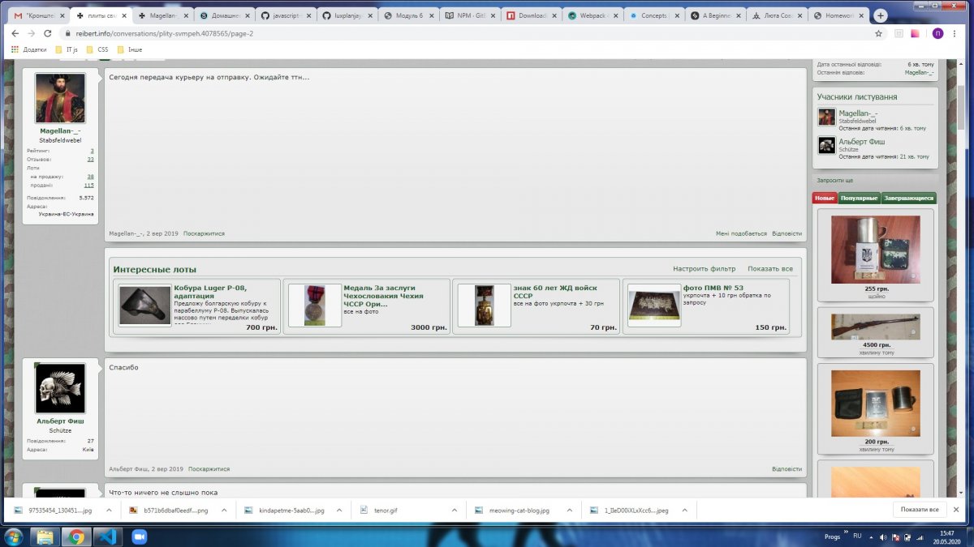Open Magellan-_- small avatar in participants list
The height and width of the screenshot is (547, 974).
pyautogui.click(x=826, y=117)
